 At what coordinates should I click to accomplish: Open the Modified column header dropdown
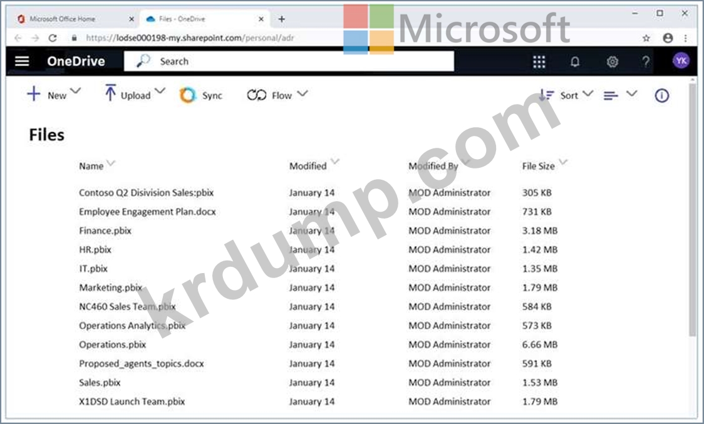[x=335, y=161]
